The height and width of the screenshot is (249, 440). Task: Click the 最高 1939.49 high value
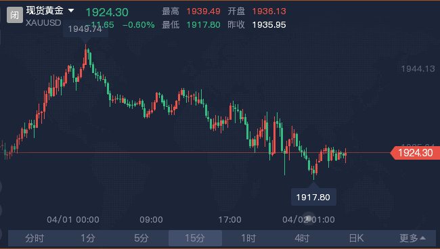[x=204, y=12]
